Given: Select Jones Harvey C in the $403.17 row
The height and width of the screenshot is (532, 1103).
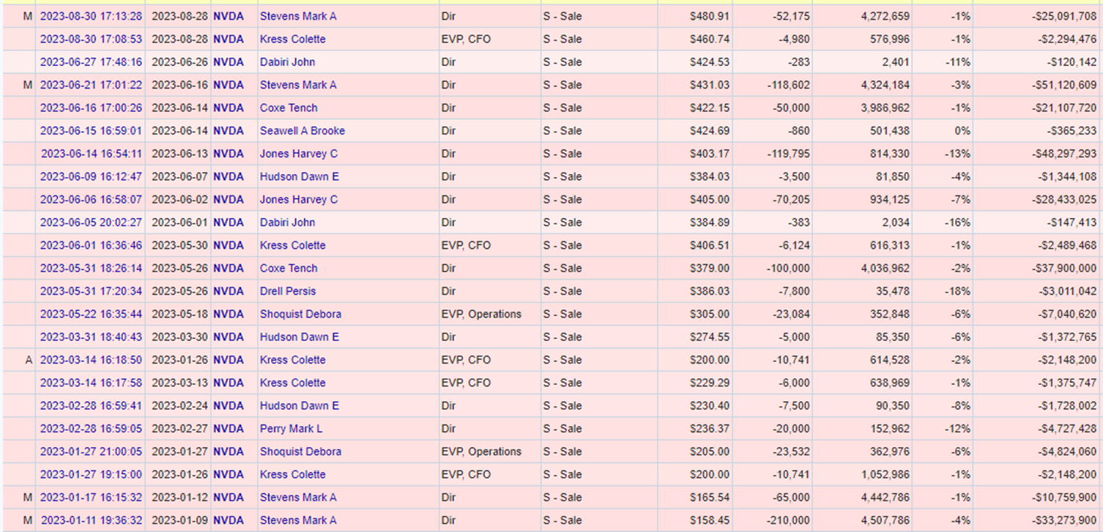Looking at the screenshot, I should tap(299, 154).
